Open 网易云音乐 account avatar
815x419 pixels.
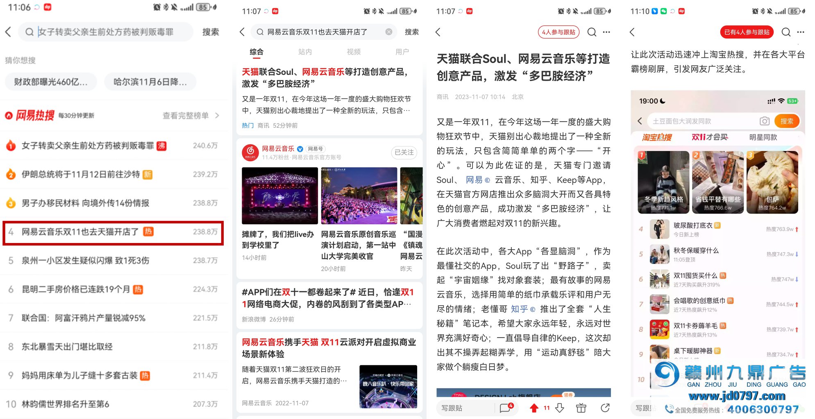coord(250,153)
